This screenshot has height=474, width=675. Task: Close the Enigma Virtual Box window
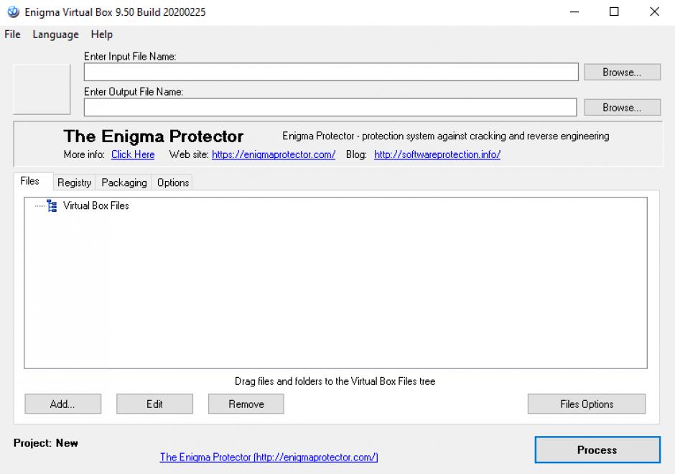click(654, 12)
